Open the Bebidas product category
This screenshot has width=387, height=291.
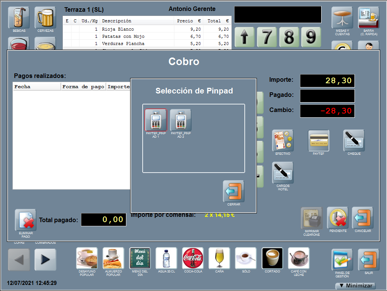click(x=19, y=18)
